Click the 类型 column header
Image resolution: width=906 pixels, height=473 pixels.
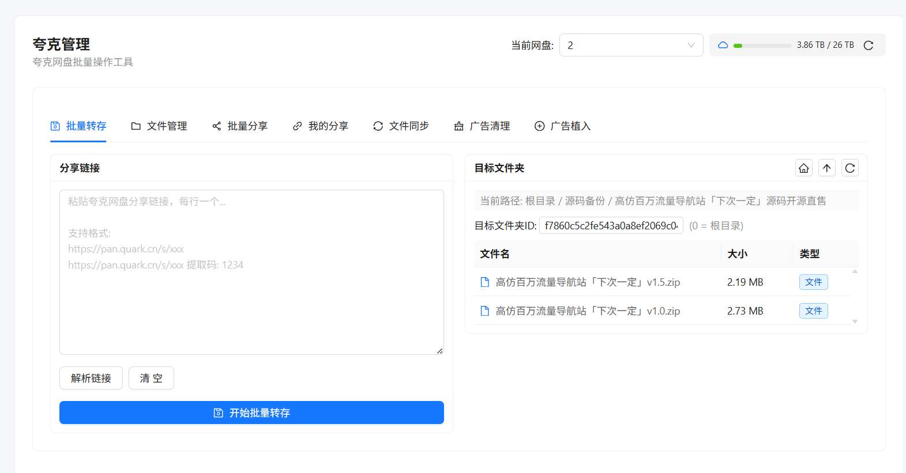click(810, 253)
